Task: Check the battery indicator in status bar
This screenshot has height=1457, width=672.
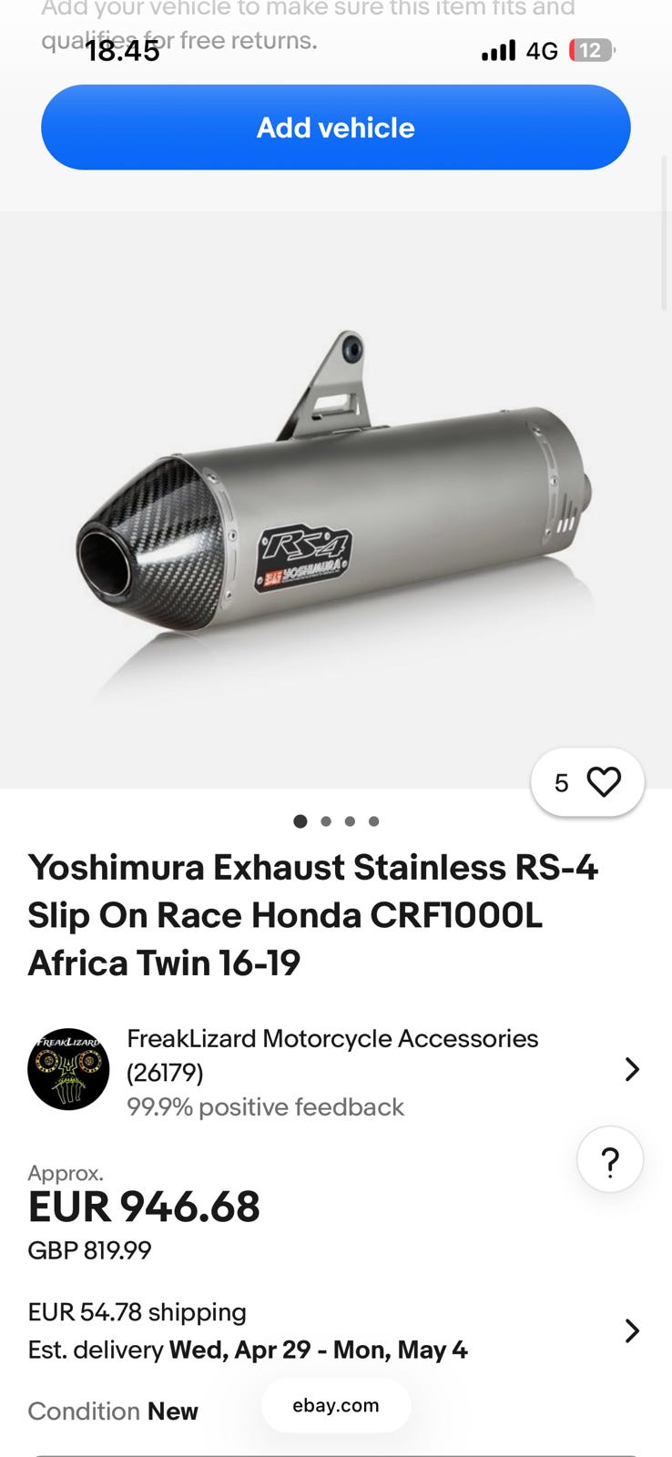Action: coord(592,50)
